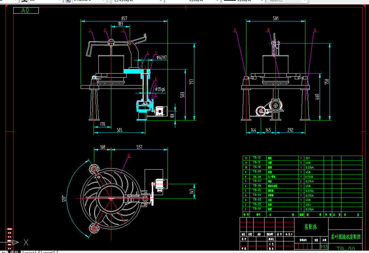Image resolution: width=369 pixels, height=253 pixels.
Task: Select balloon label 9 in side view
Action: 235,30
